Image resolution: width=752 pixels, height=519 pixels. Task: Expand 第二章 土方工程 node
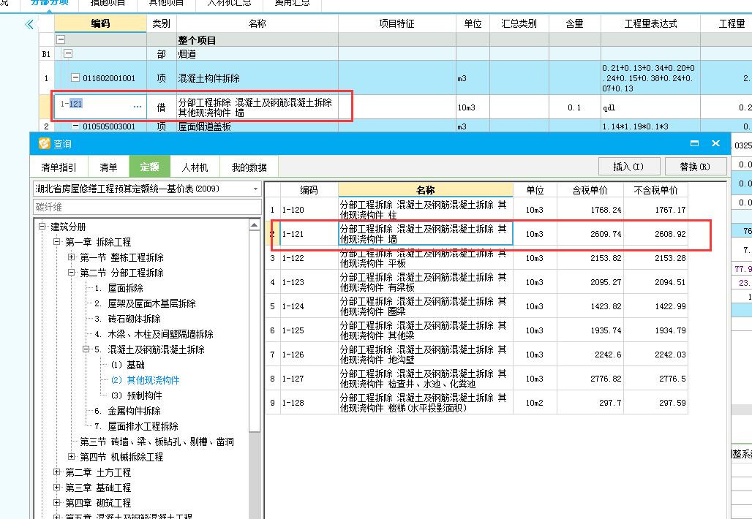point(56,471)
